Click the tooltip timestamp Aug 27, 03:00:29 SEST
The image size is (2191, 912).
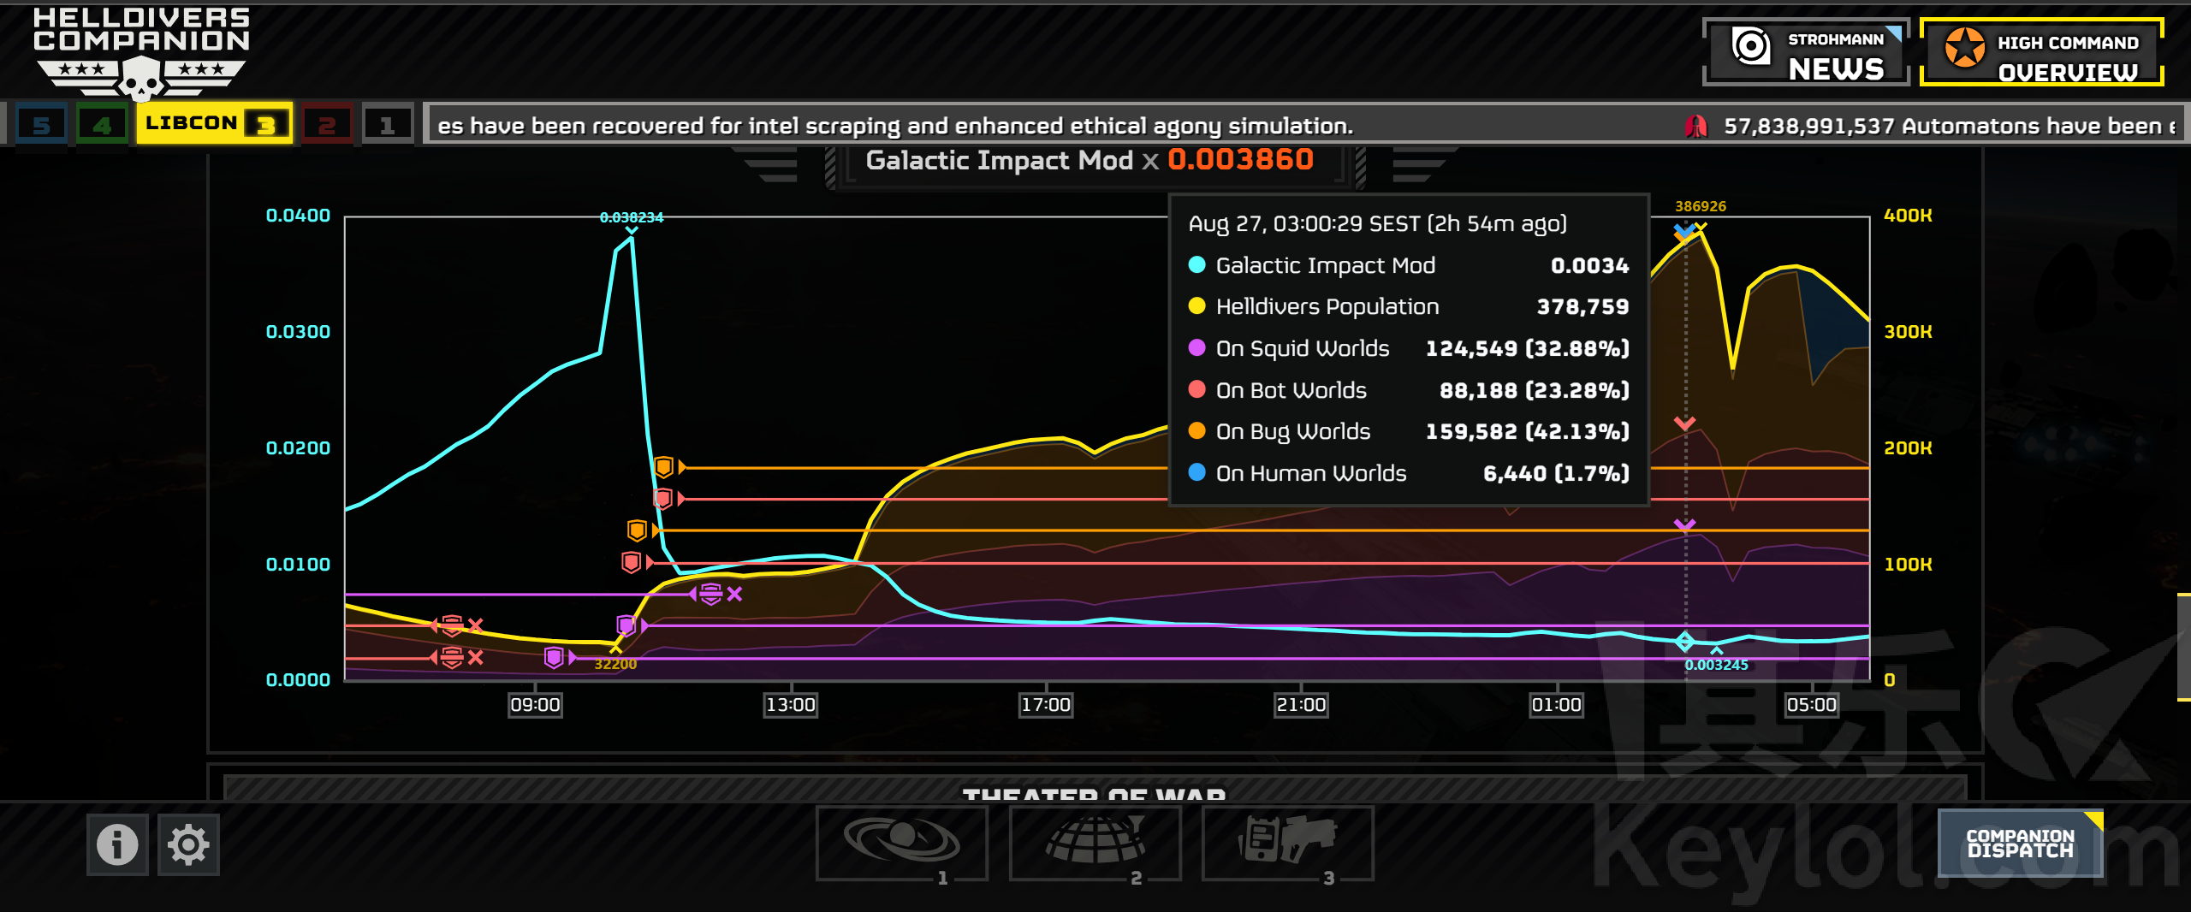point(1304,224)
